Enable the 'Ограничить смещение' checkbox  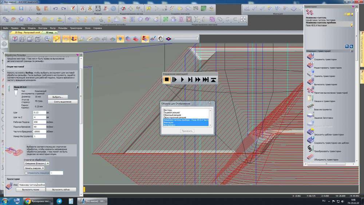click(25, 173)
